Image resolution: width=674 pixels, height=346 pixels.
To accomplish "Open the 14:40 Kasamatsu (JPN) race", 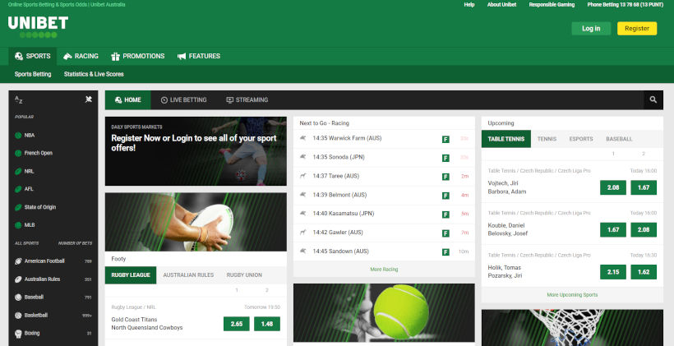I will 384,214.
